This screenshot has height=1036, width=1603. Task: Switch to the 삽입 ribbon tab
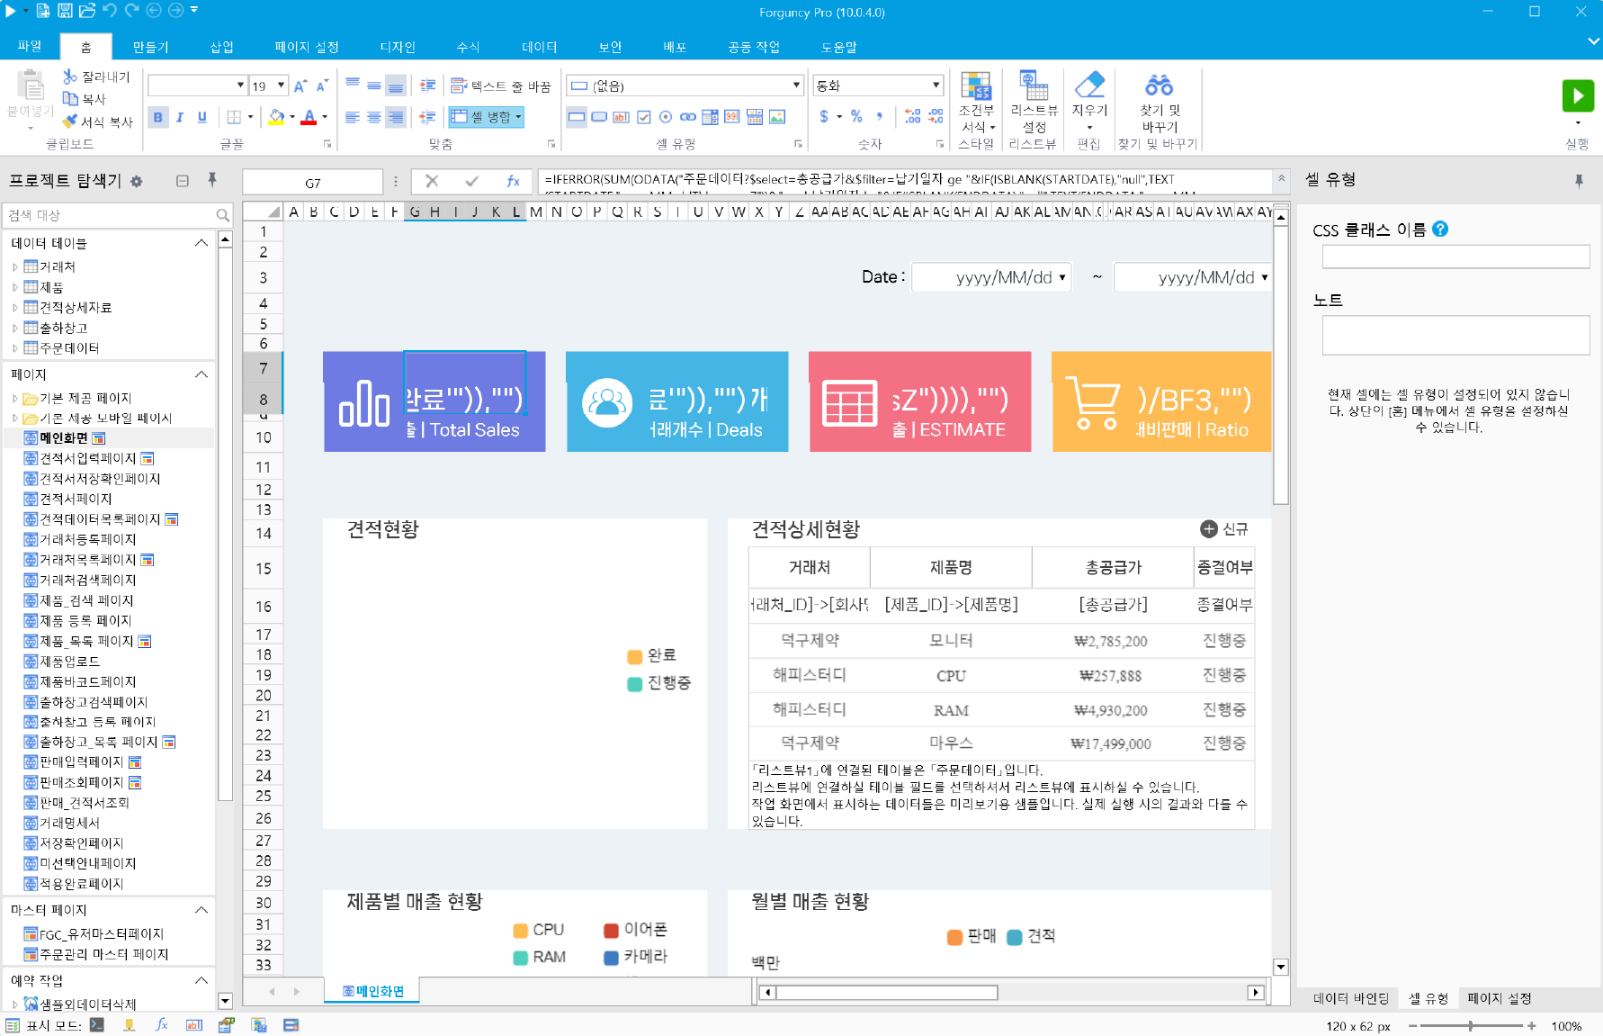(x=221, y=47)
